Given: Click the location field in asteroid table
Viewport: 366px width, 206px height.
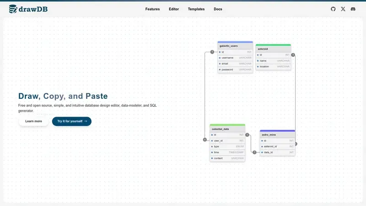Looking at the screenshot, I should coord(273,66).
